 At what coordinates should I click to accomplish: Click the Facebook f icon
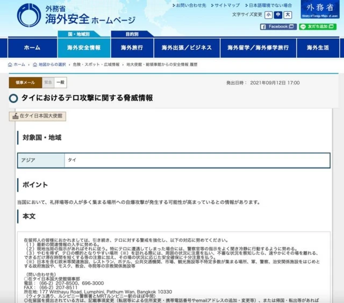point(263,27)
